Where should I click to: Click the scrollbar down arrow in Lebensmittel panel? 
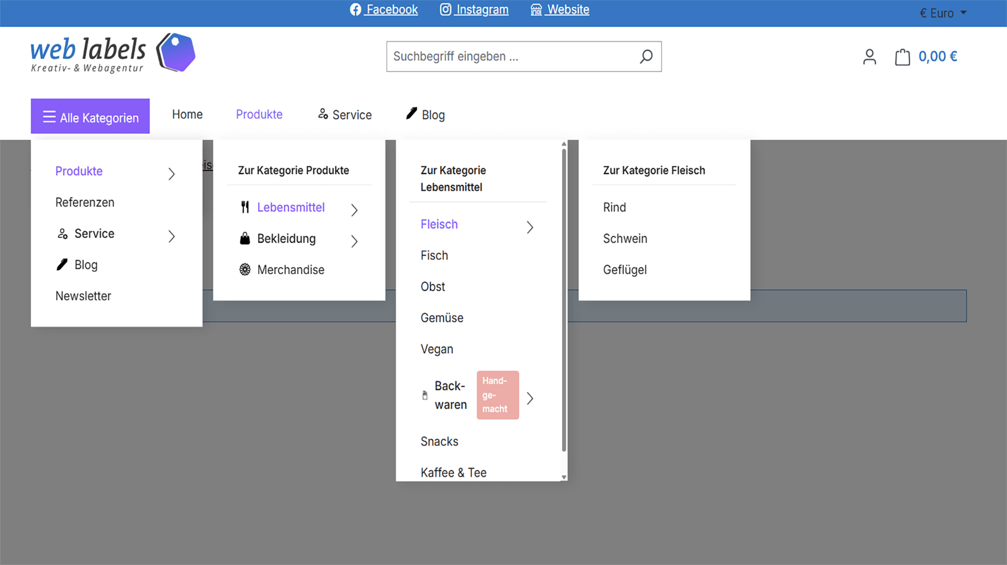(564, 477)
